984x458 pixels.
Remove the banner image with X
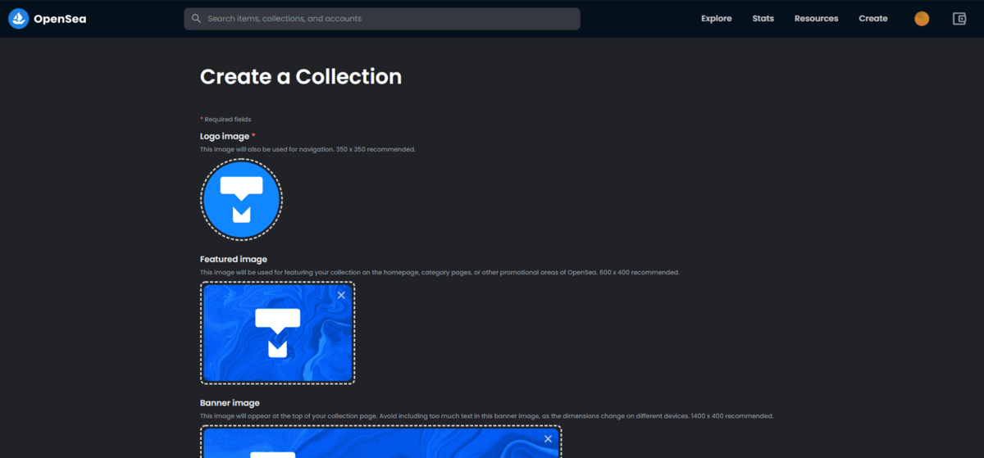[x=548, y=439]
